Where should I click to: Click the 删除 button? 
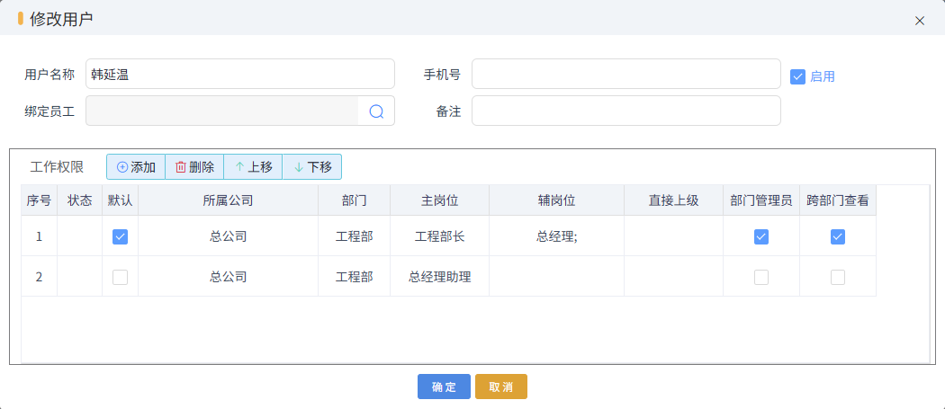click(194, 167)
